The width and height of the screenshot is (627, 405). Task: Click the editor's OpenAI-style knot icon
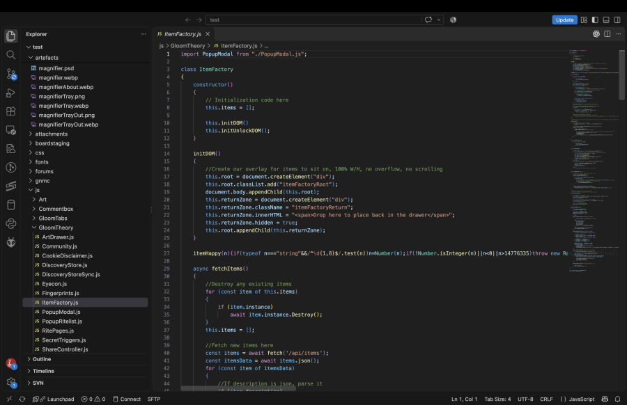coord(596,34)
